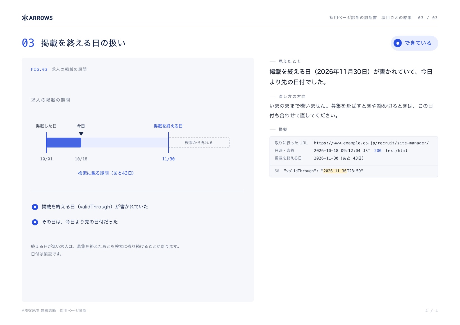Click 項目ごとの結果 in header
The height and width of the screenshot is (325, 460).
[397, 18]
